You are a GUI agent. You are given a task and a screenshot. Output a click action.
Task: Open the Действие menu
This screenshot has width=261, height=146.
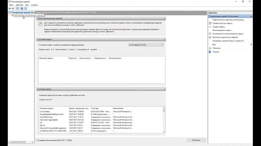click(20, 5)
